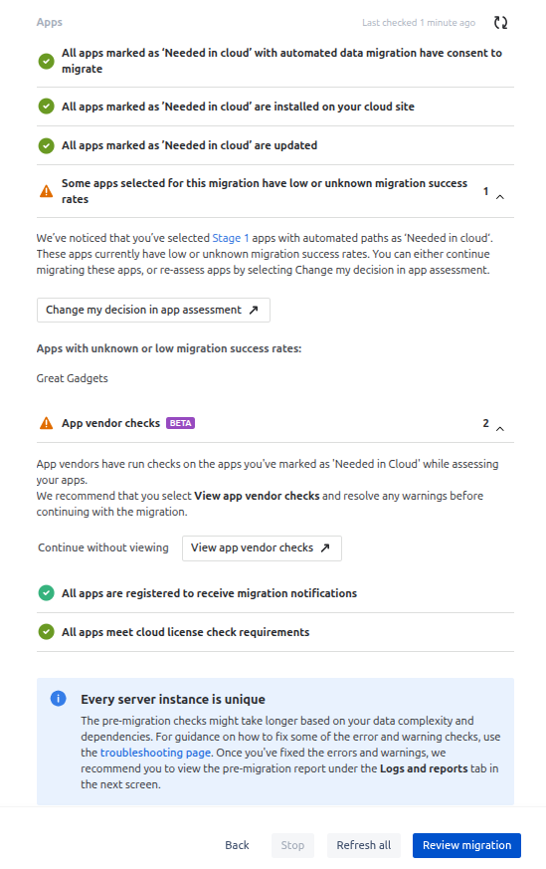Click warning icon next to App vendor checks
546x869 pixels.
[47, 423]
